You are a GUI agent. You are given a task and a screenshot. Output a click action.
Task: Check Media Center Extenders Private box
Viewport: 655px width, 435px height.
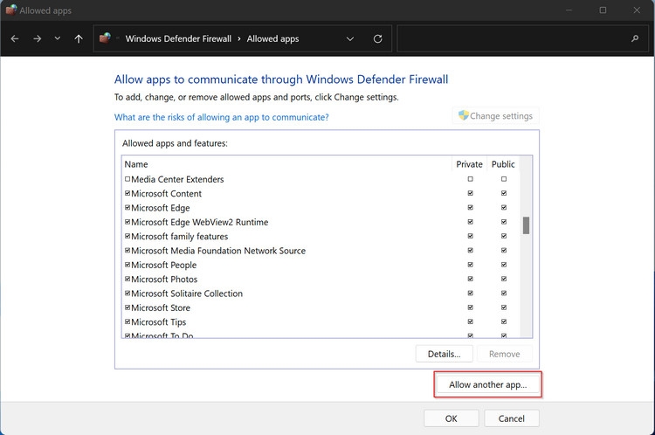pos(471,179)
